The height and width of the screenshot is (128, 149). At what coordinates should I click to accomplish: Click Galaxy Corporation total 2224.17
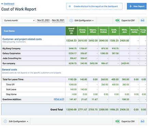[x=73, y=53]
